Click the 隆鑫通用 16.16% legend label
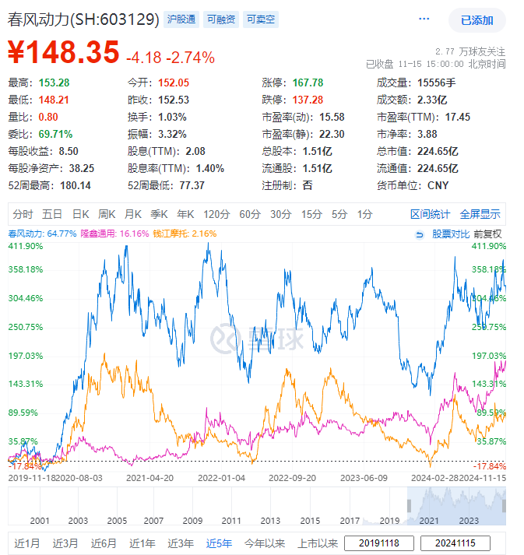This screenshot has width=524, height=555. coord(114,234)
